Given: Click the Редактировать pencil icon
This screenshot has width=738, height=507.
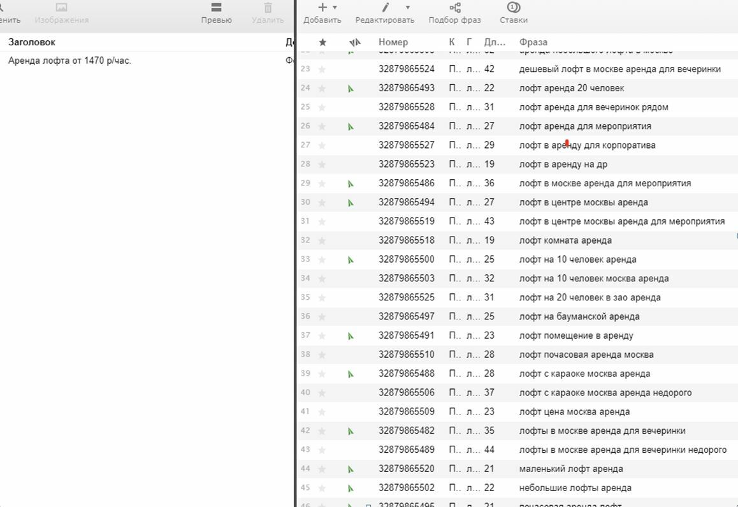Looking at the screenshot, I should (386, 8).
